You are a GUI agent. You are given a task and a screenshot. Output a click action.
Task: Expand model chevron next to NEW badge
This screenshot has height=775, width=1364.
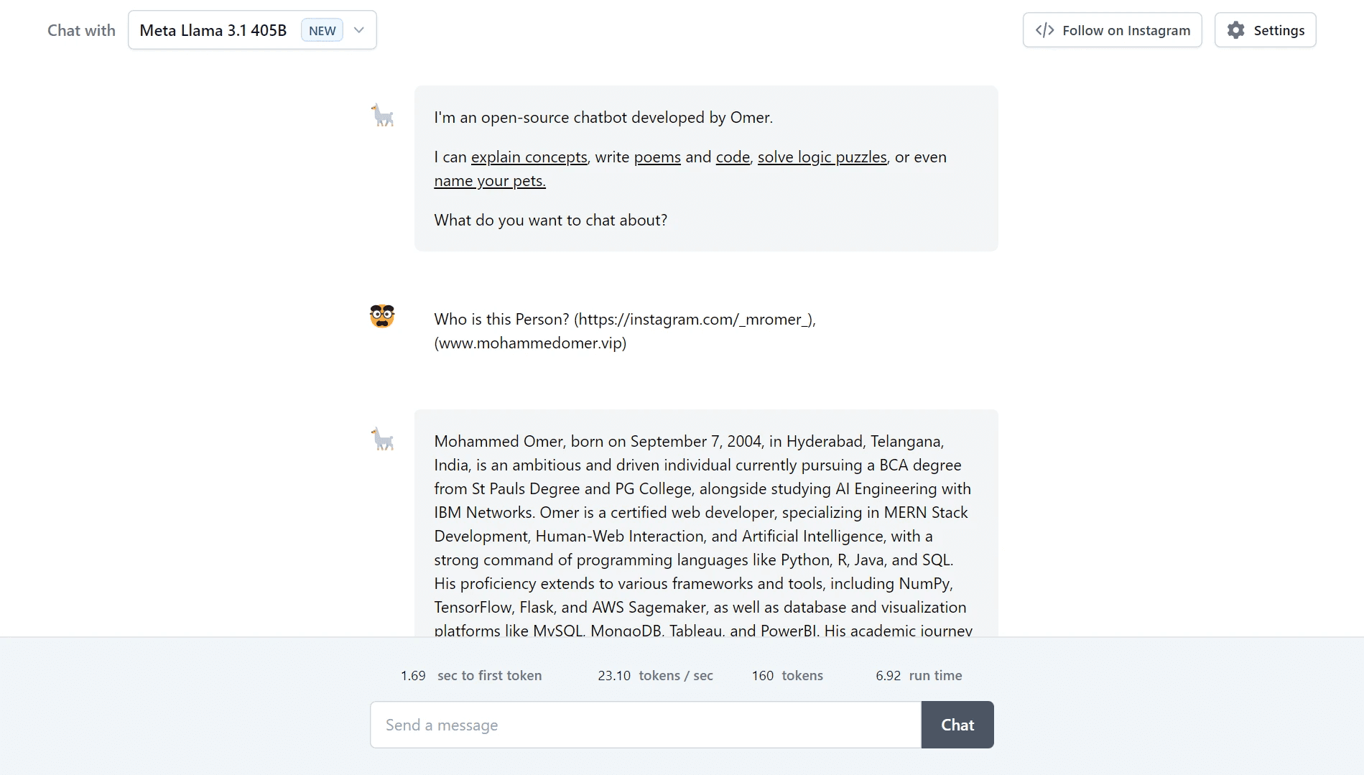pyautogui.click(x=359, y=30)
